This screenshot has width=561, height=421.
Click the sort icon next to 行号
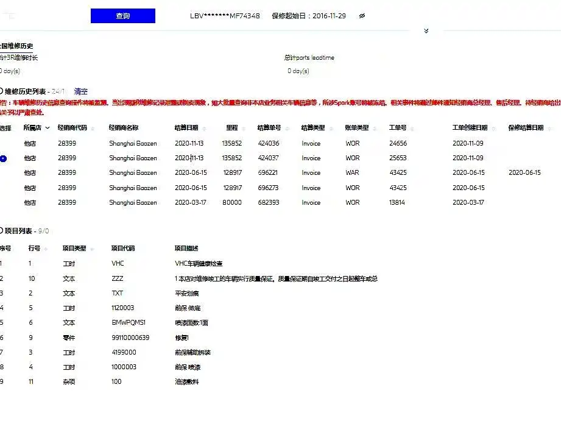(46, 249)
